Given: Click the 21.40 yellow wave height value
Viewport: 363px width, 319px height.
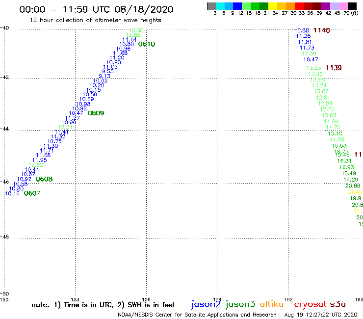Looking at the screenshot, I should point(355,192).
